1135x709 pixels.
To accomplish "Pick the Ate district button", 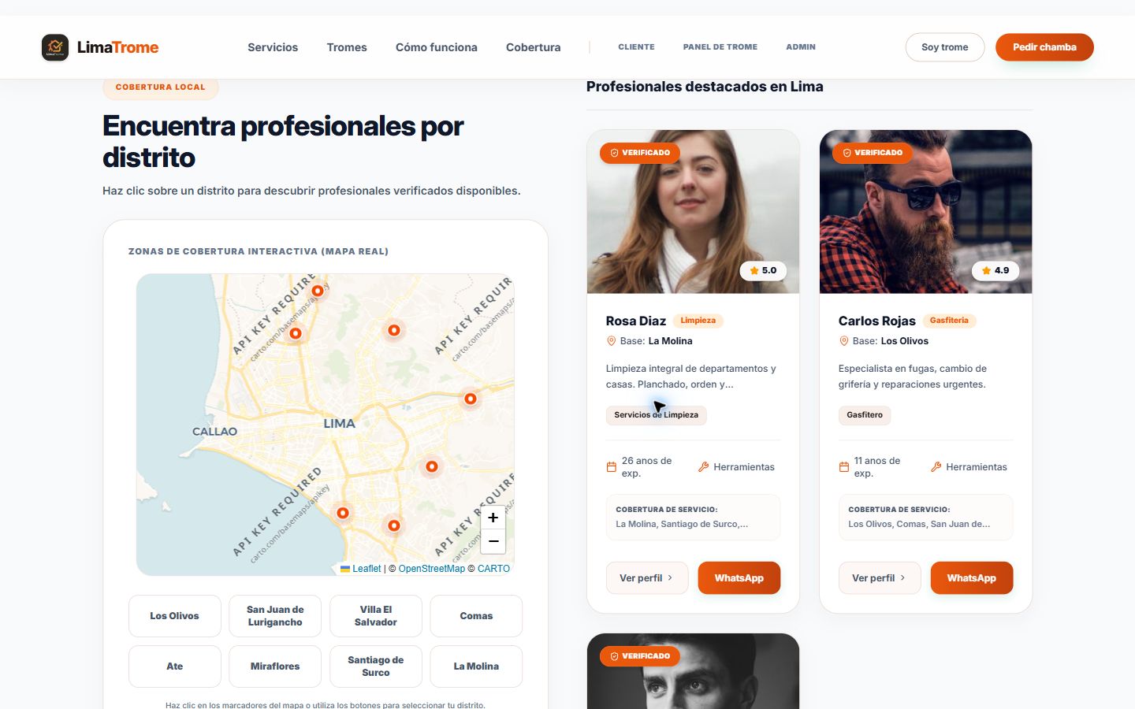I will click(x=175, y=666).
